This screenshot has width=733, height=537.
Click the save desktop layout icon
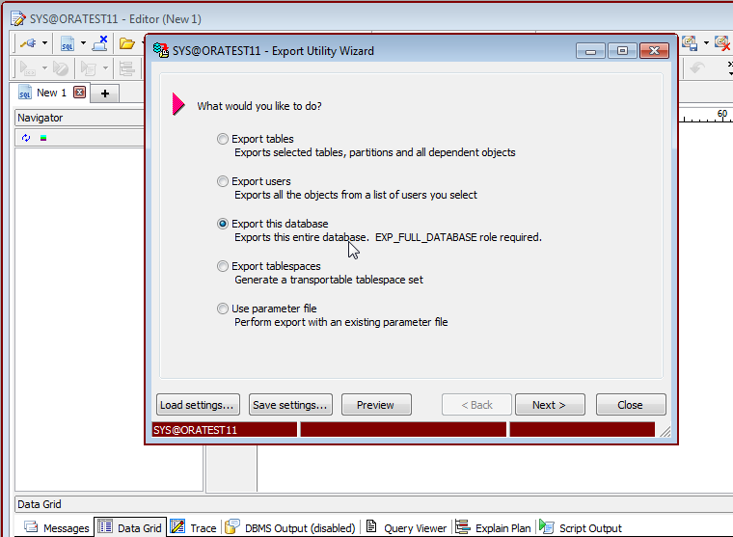point(690,43)
